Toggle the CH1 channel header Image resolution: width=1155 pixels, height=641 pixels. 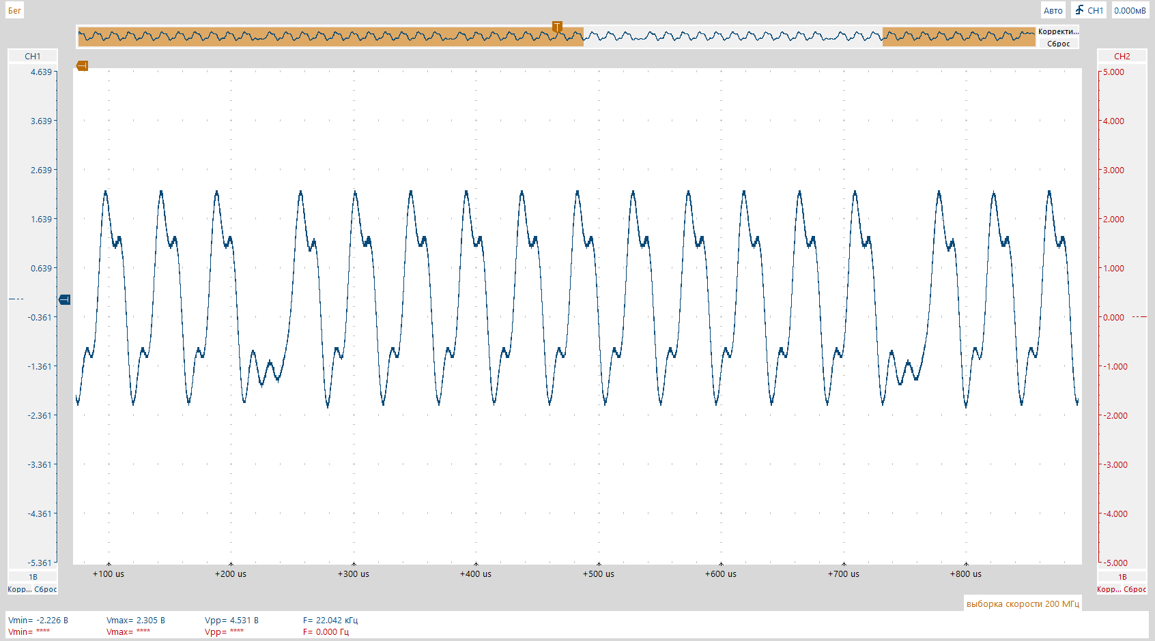click(32, 56)
